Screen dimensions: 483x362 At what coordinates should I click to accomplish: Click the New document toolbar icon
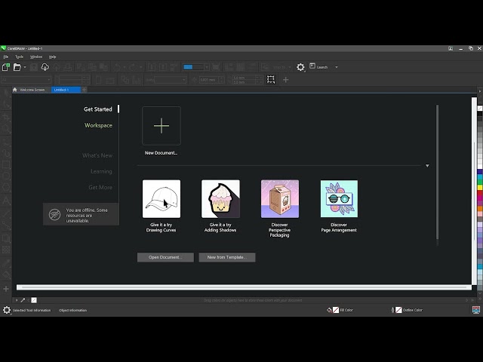tap(6, 67)
